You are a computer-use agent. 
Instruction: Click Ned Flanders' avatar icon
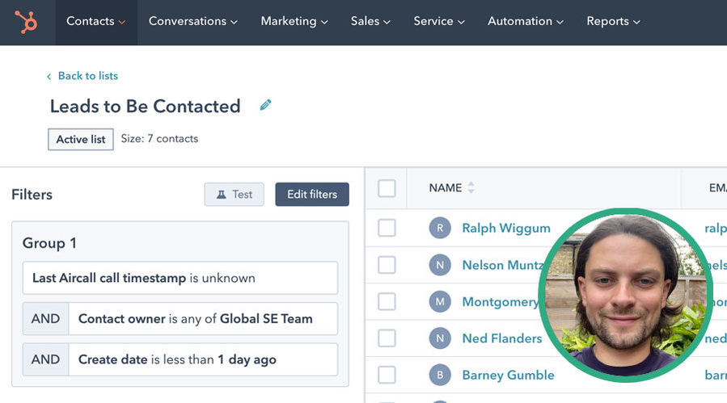(439, 338)
